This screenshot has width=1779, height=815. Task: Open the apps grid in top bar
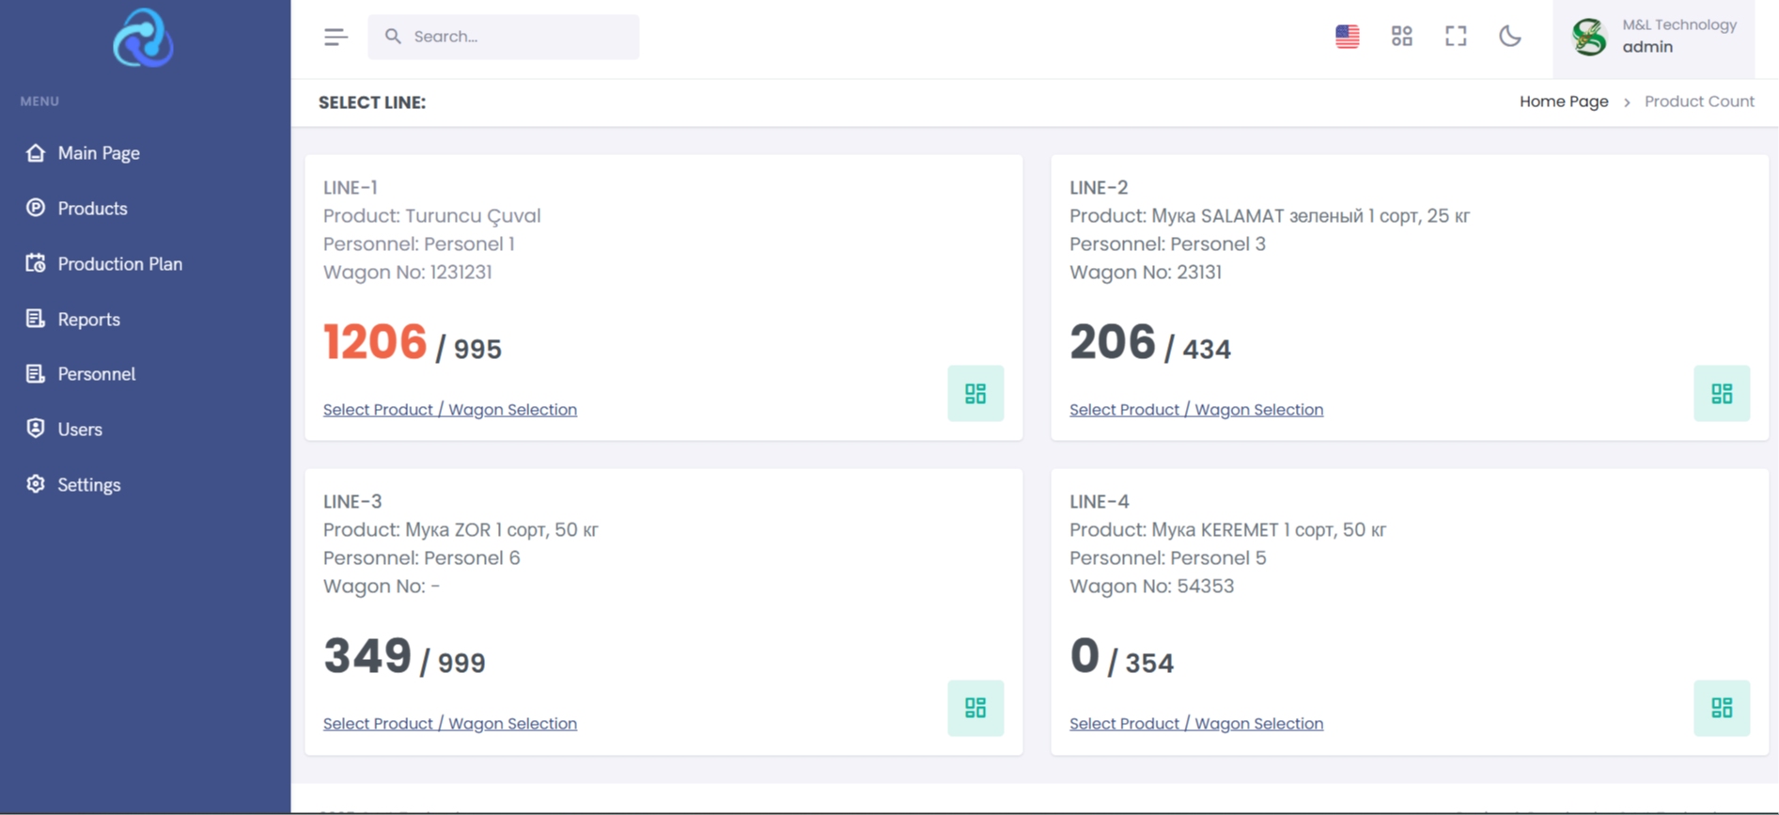[1401, 36]
